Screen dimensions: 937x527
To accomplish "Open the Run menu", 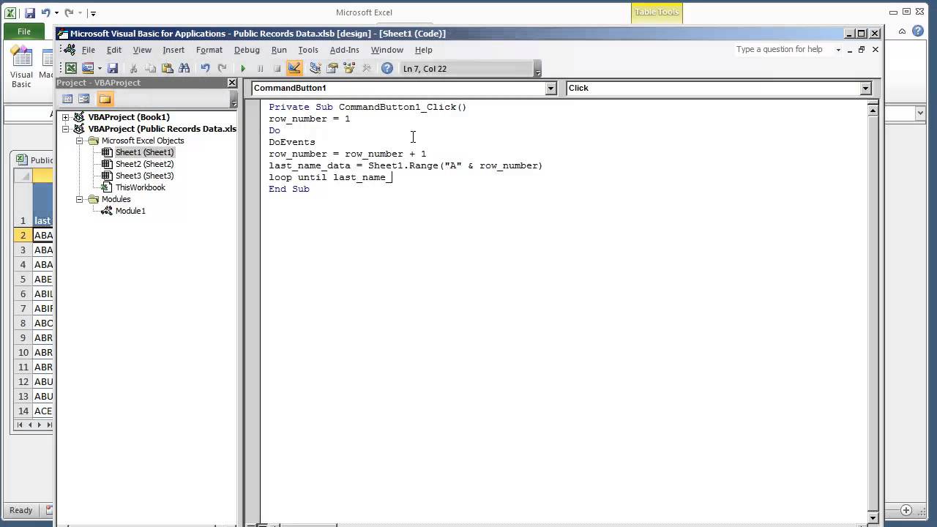I will [279, 50].
